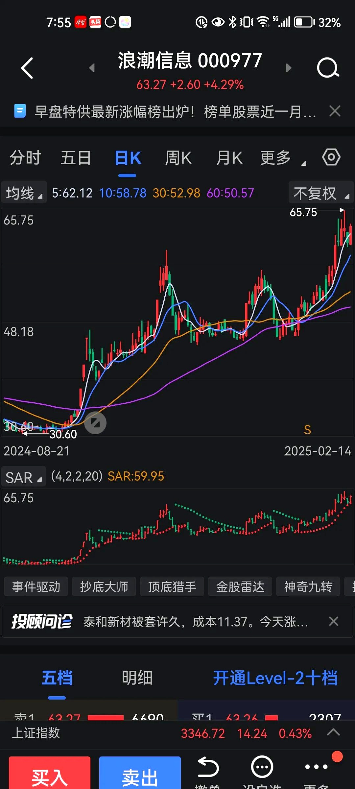Viewport: 355px width, 789px height.
Task: Select the 日K daily candlestick tab
Action: coord(128,158)
